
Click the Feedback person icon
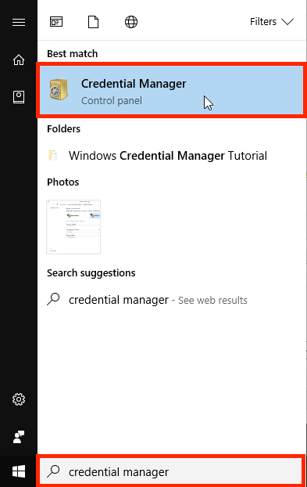point(19,437)
